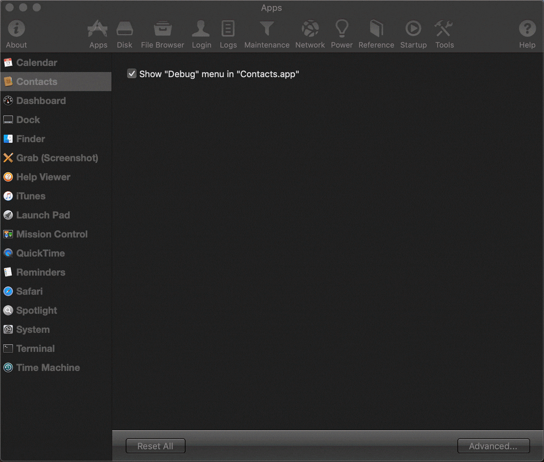544x462 pixels.
Task: Switch to the Network section
Action: point(310,34)
